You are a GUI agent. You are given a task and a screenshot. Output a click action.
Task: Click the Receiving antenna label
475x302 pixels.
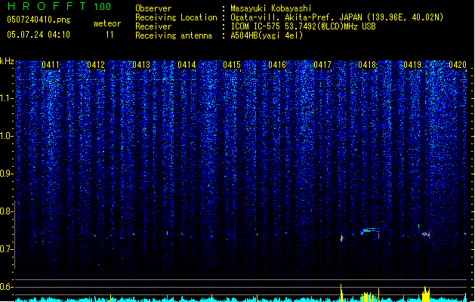click(174, 35)
